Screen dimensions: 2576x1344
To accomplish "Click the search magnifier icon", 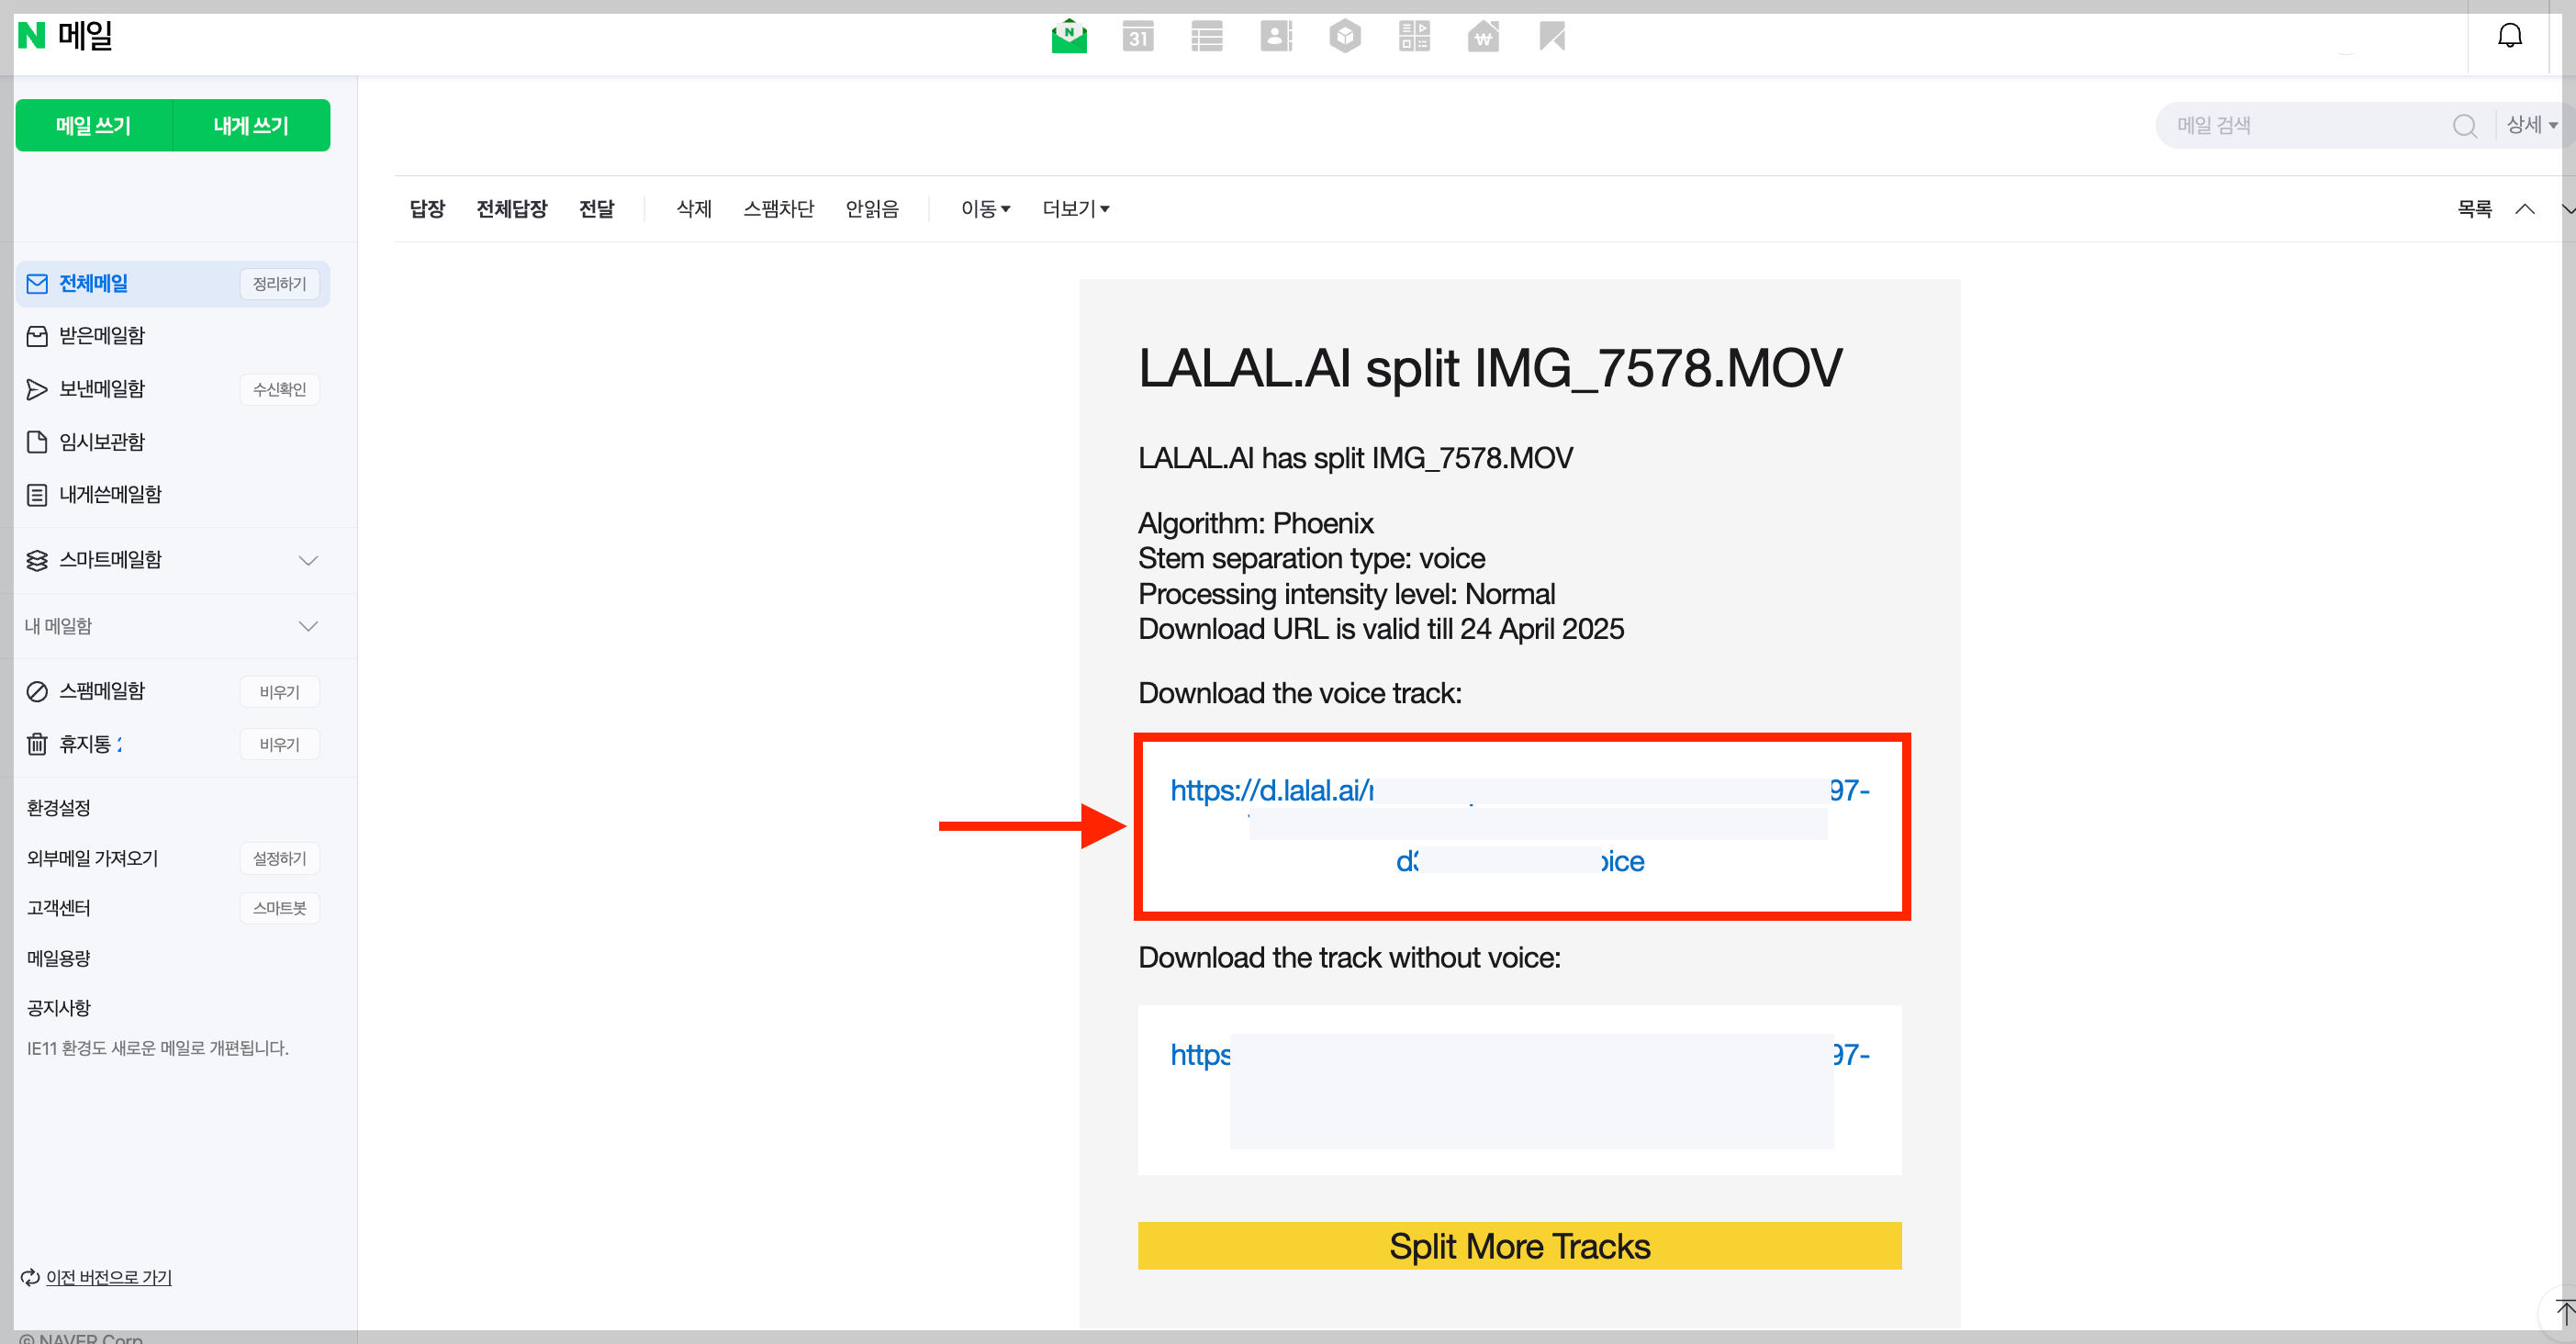I will [x=2464, y=126].
